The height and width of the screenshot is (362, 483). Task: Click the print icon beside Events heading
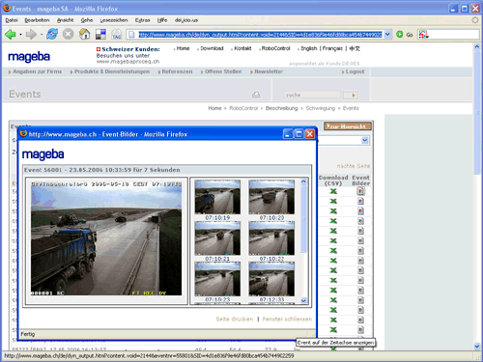tap(256, 95)
